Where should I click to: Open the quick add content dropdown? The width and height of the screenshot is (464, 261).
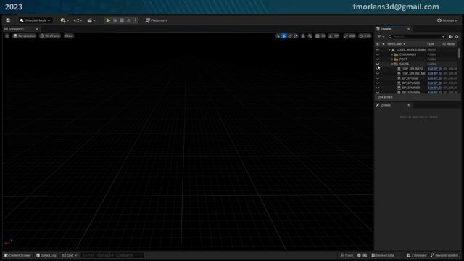click(65, 20)
